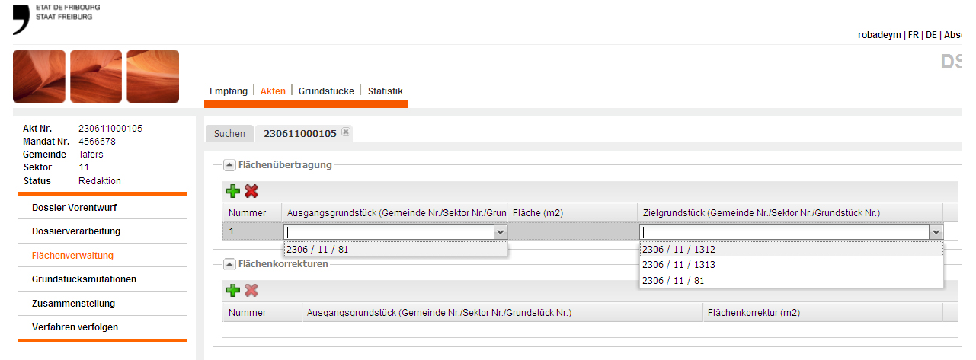Screen dimensions: 976x360
Task: Go to the Statistik menu
Action: [385, 91]
